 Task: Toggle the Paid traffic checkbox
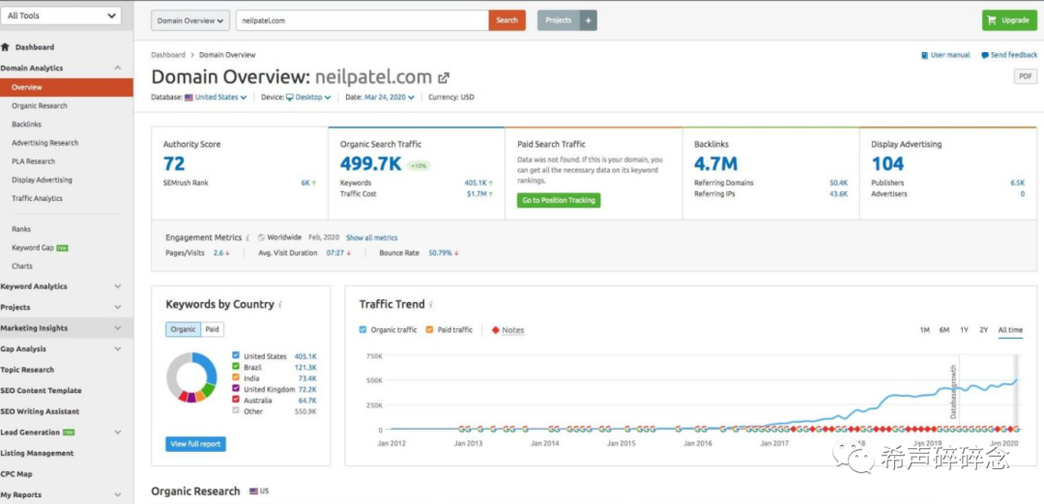(x=429, y=330)
